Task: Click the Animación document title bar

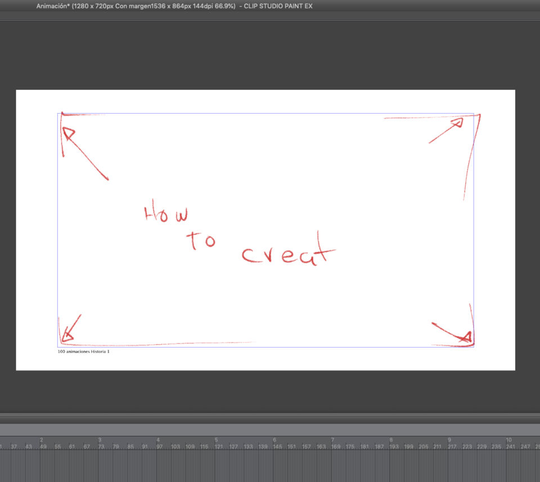Action: click(x=174, y=6)
